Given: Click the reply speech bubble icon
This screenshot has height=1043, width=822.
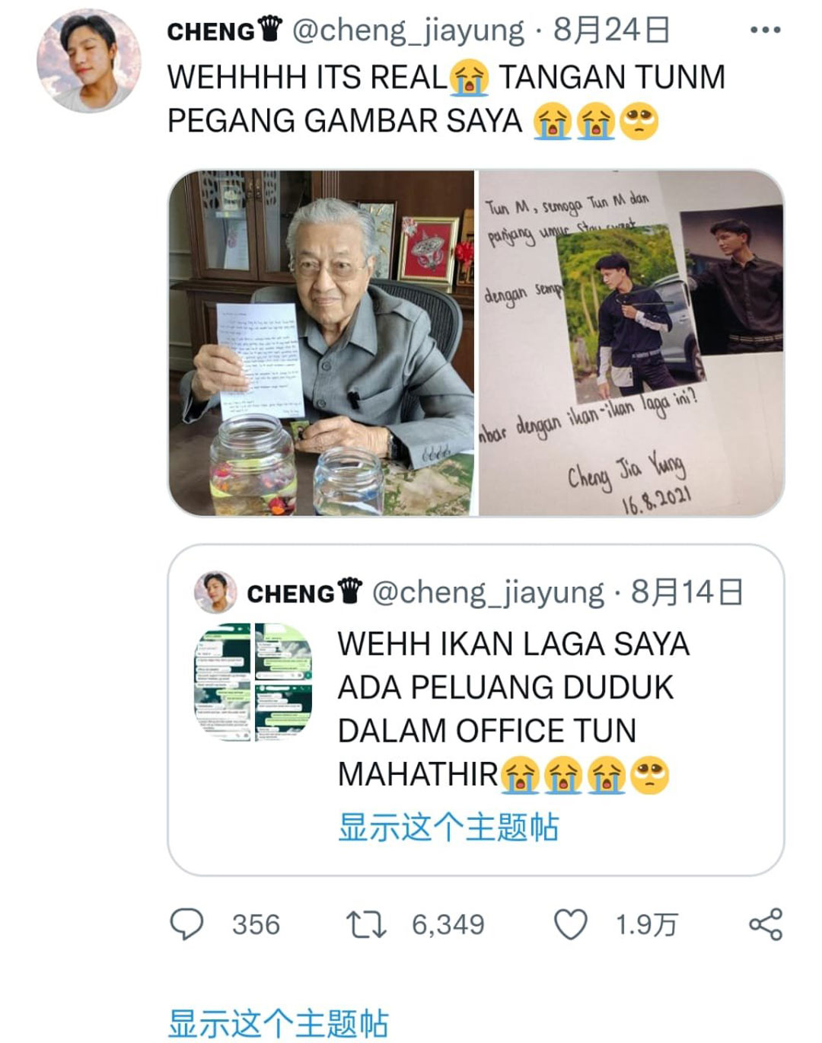Looking at the screenshot, I should point(186,924).
